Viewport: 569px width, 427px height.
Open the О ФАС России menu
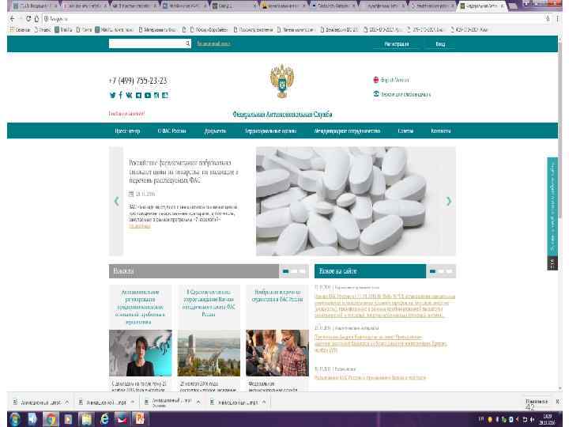pyautogui.click(x=171, y=130)
